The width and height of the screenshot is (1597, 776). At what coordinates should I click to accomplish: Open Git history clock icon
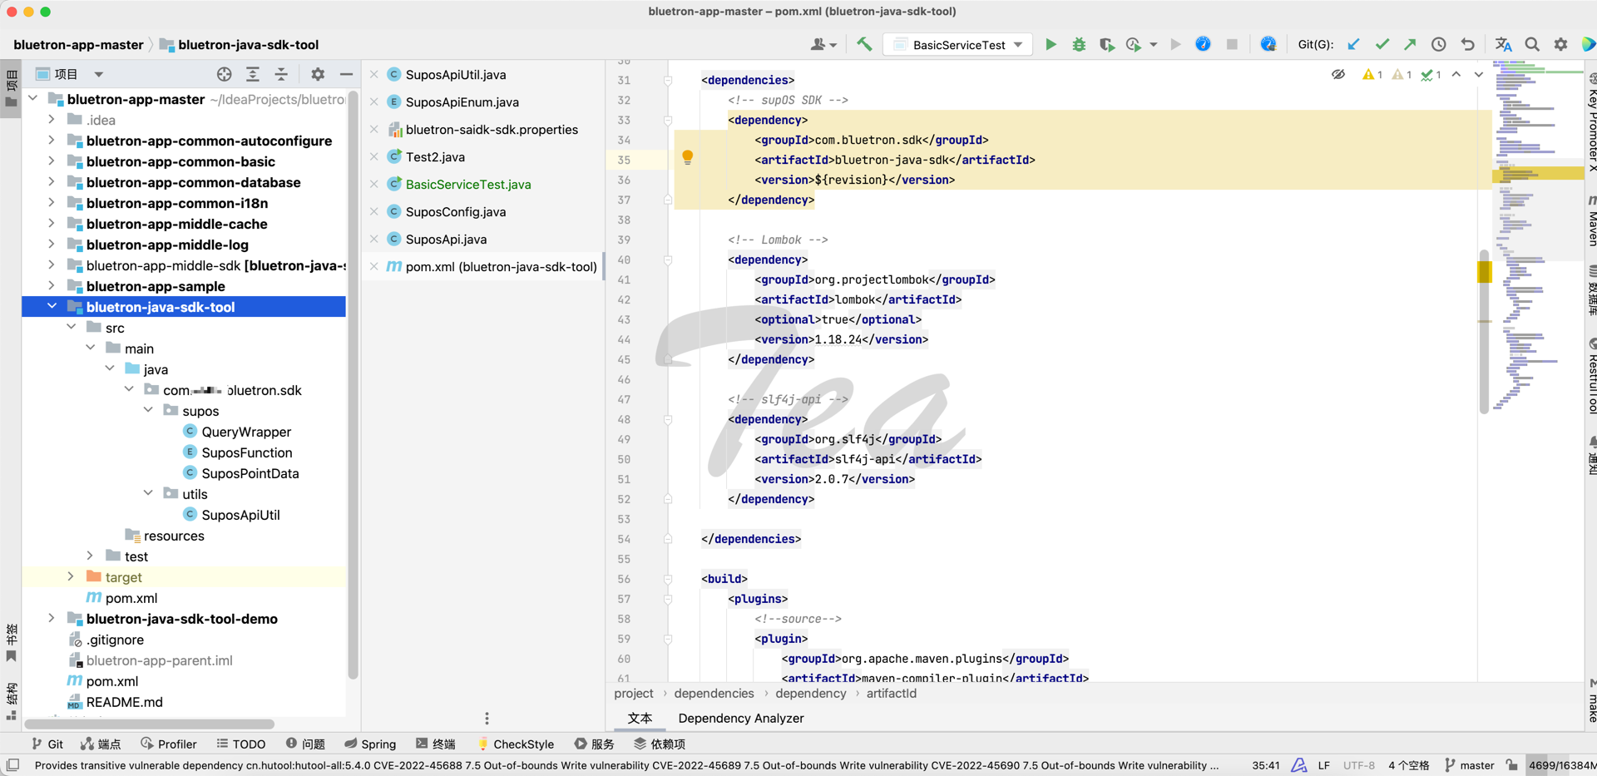(x=1438, y=45)
